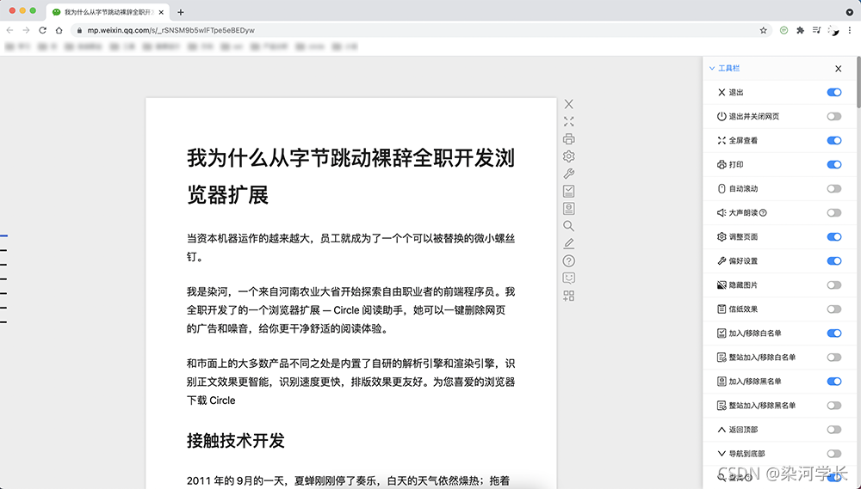Enable the 返回顶部 toggle
The height and width of the screenshot is (489, 861).
pyautogui.click(x=834, y=430)
